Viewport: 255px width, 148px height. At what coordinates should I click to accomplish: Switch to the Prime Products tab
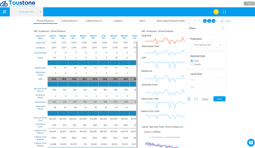45,21
